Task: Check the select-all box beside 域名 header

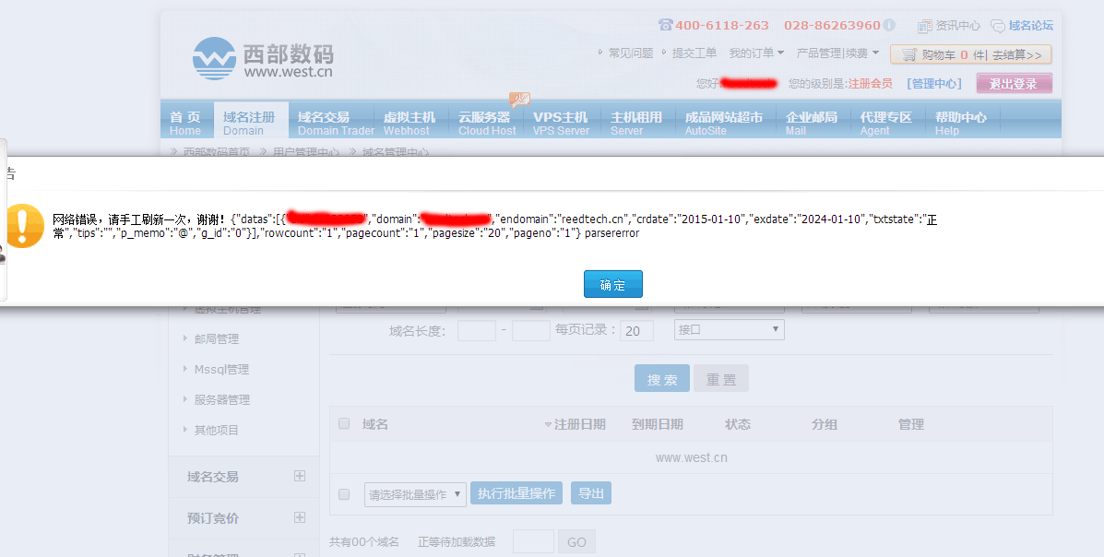Action: pyautogui.click(x=344, y=424)
